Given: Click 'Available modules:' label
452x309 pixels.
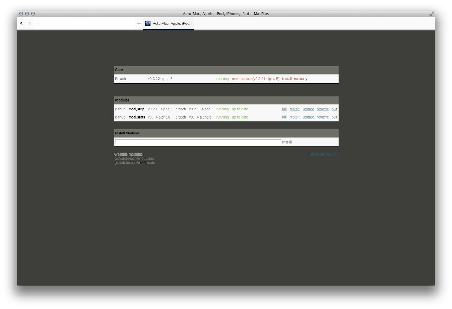Looking at the screenshot, I should [x=129, y=154].
